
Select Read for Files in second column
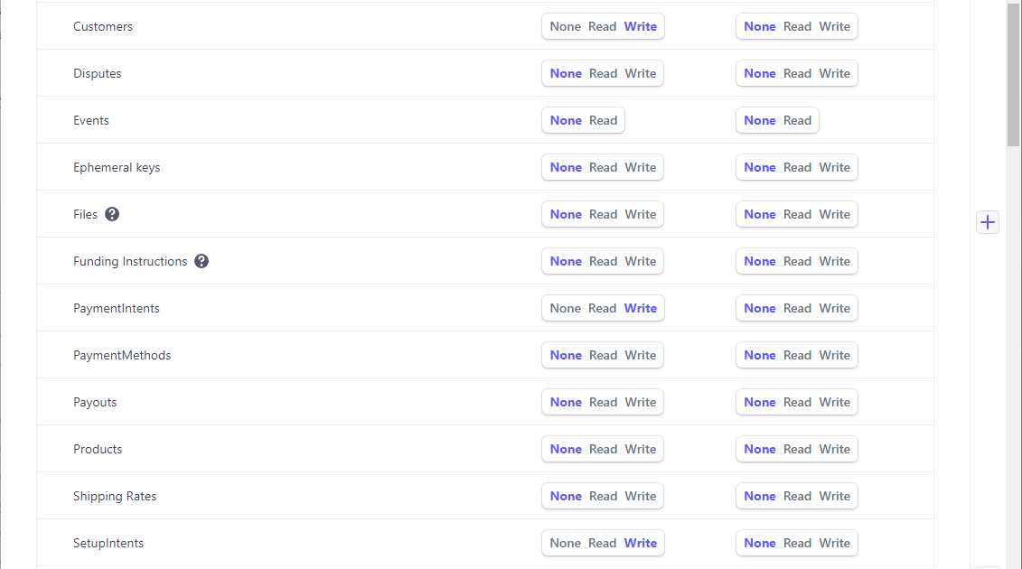[797, 214]
